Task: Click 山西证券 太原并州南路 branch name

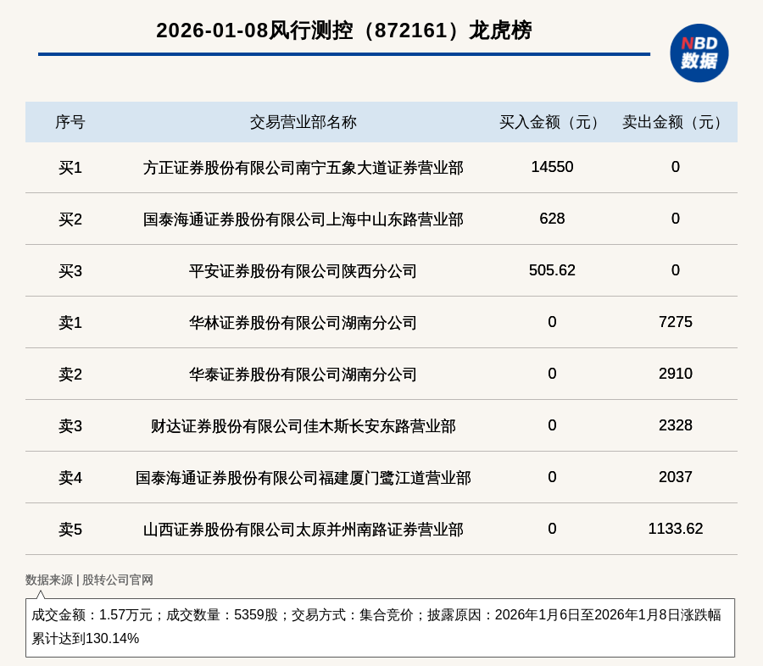Action: point(303,530)
